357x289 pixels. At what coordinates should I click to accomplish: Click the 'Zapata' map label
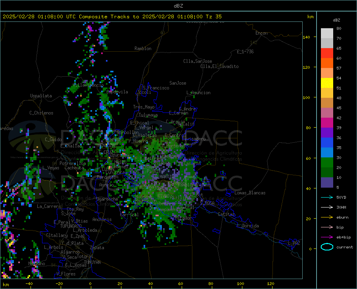coord(97,248)
